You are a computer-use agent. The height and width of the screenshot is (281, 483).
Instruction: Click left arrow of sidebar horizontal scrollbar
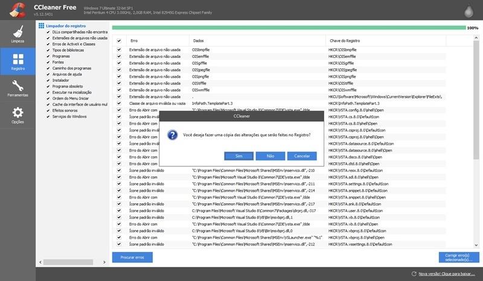pyautogui.click(x=40, y=262)
